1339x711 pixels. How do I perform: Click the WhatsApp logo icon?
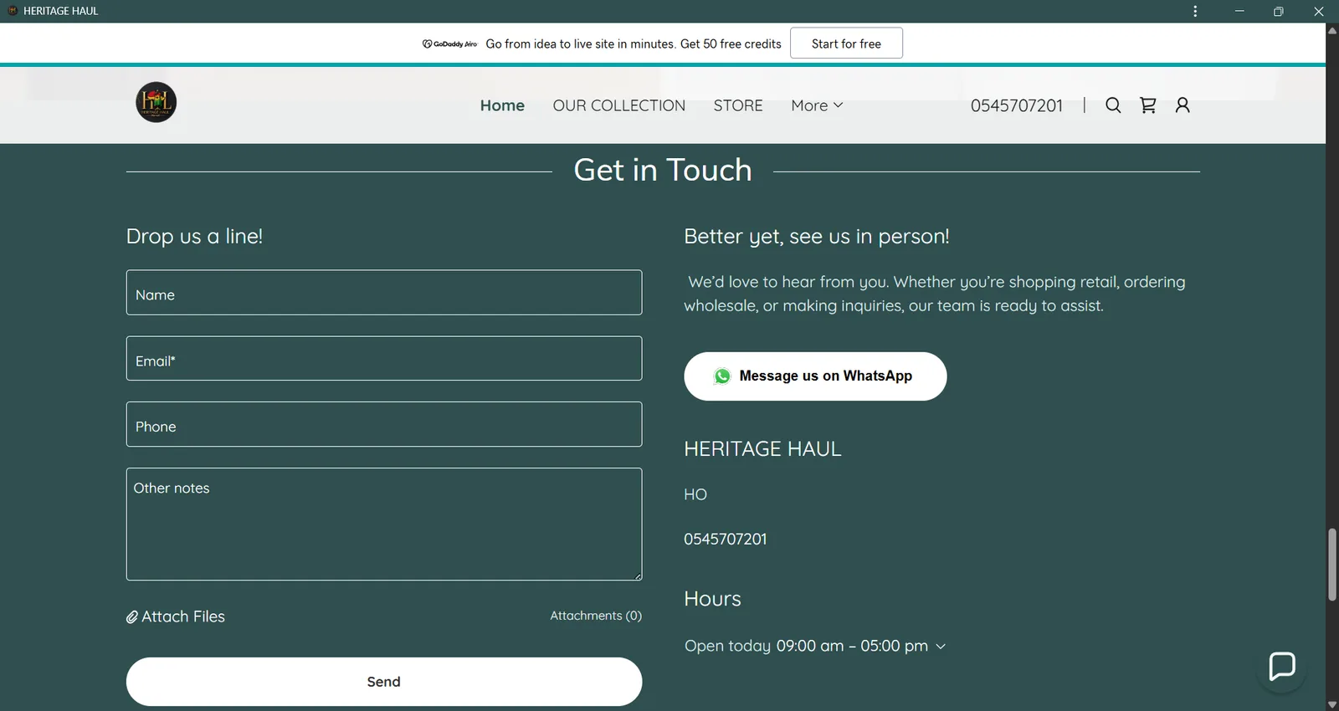722,376
